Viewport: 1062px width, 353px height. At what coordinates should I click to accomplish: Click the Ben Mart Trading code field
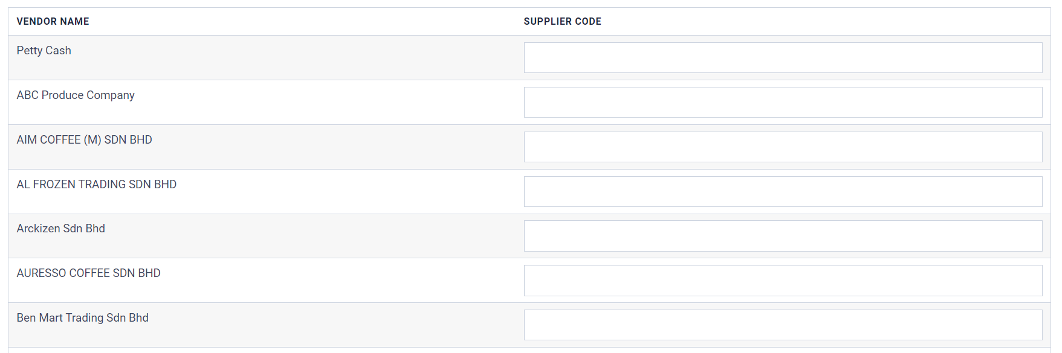783,325
